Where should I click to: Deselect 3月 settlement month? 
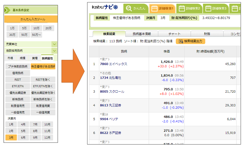point(11,138)
